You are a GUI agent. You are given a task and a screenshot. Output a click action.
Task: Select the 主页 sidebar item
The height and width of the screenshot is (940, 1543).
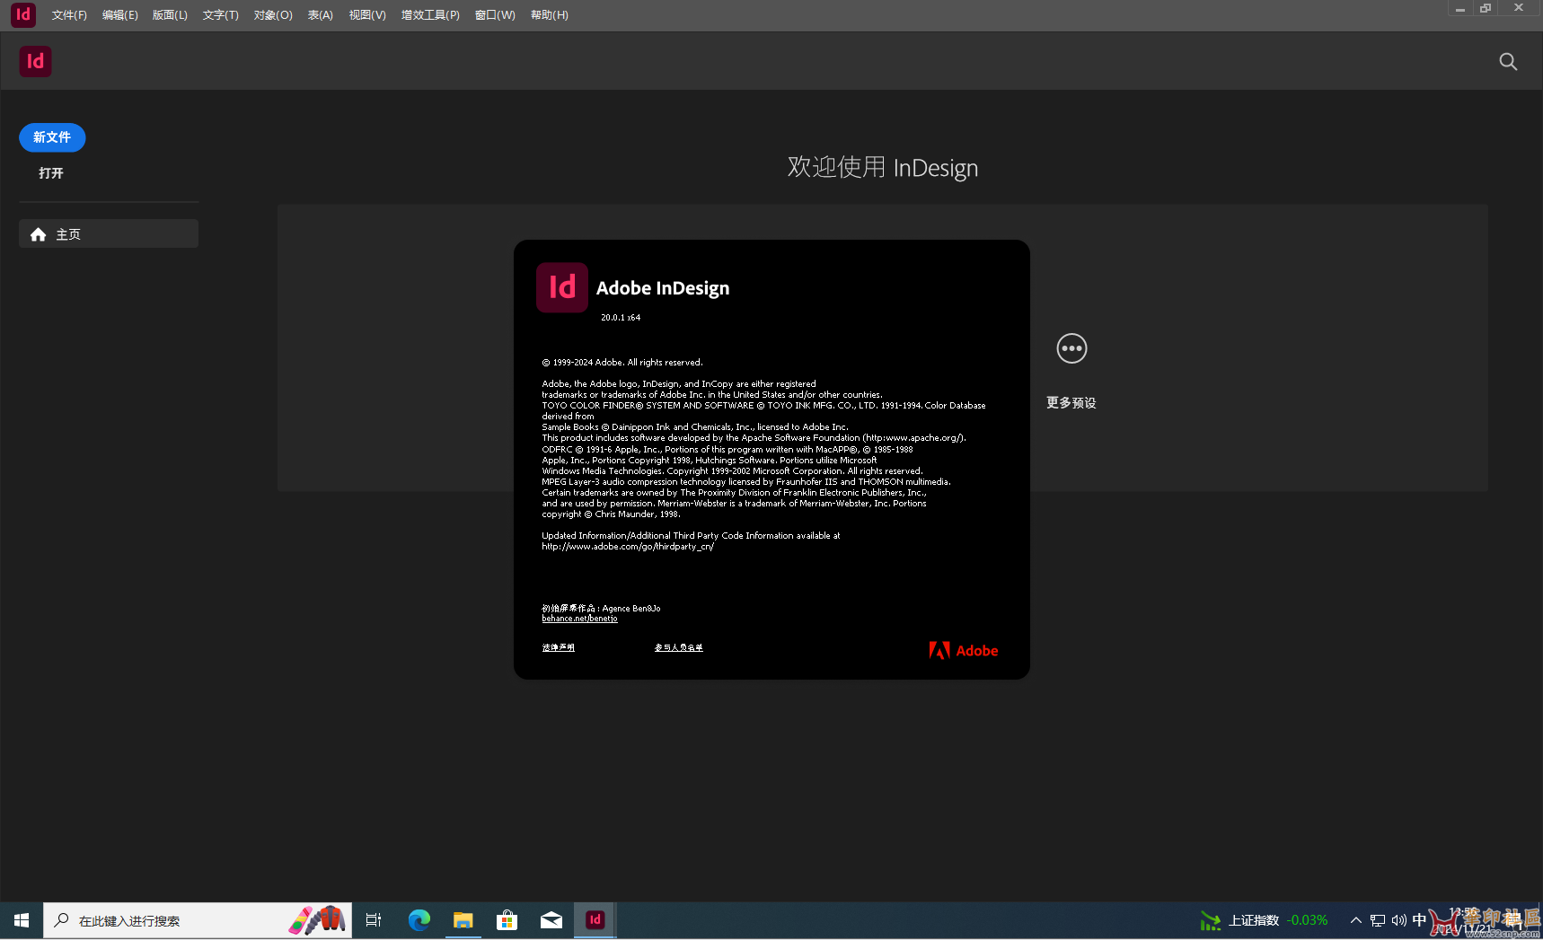(109, 233)
